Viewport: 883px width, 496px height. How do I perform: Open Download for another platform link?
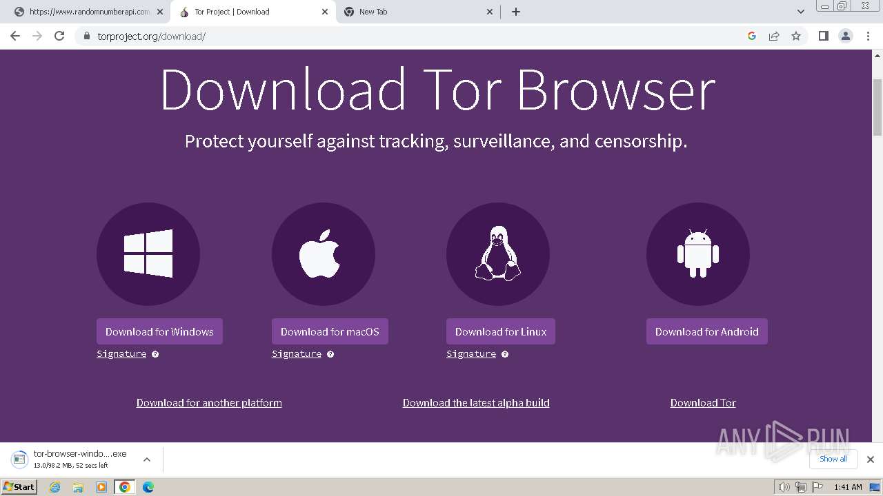tap(209, 403)
